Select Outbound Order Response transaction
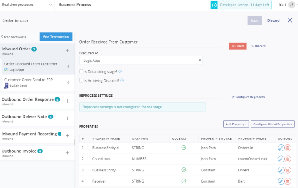This screenshot has width=298, height=188. point(28,99)
